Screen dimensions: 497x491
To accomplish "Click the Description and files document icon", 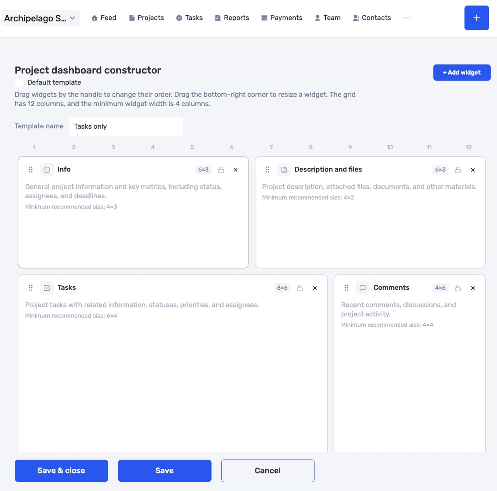I will [284, 169].
